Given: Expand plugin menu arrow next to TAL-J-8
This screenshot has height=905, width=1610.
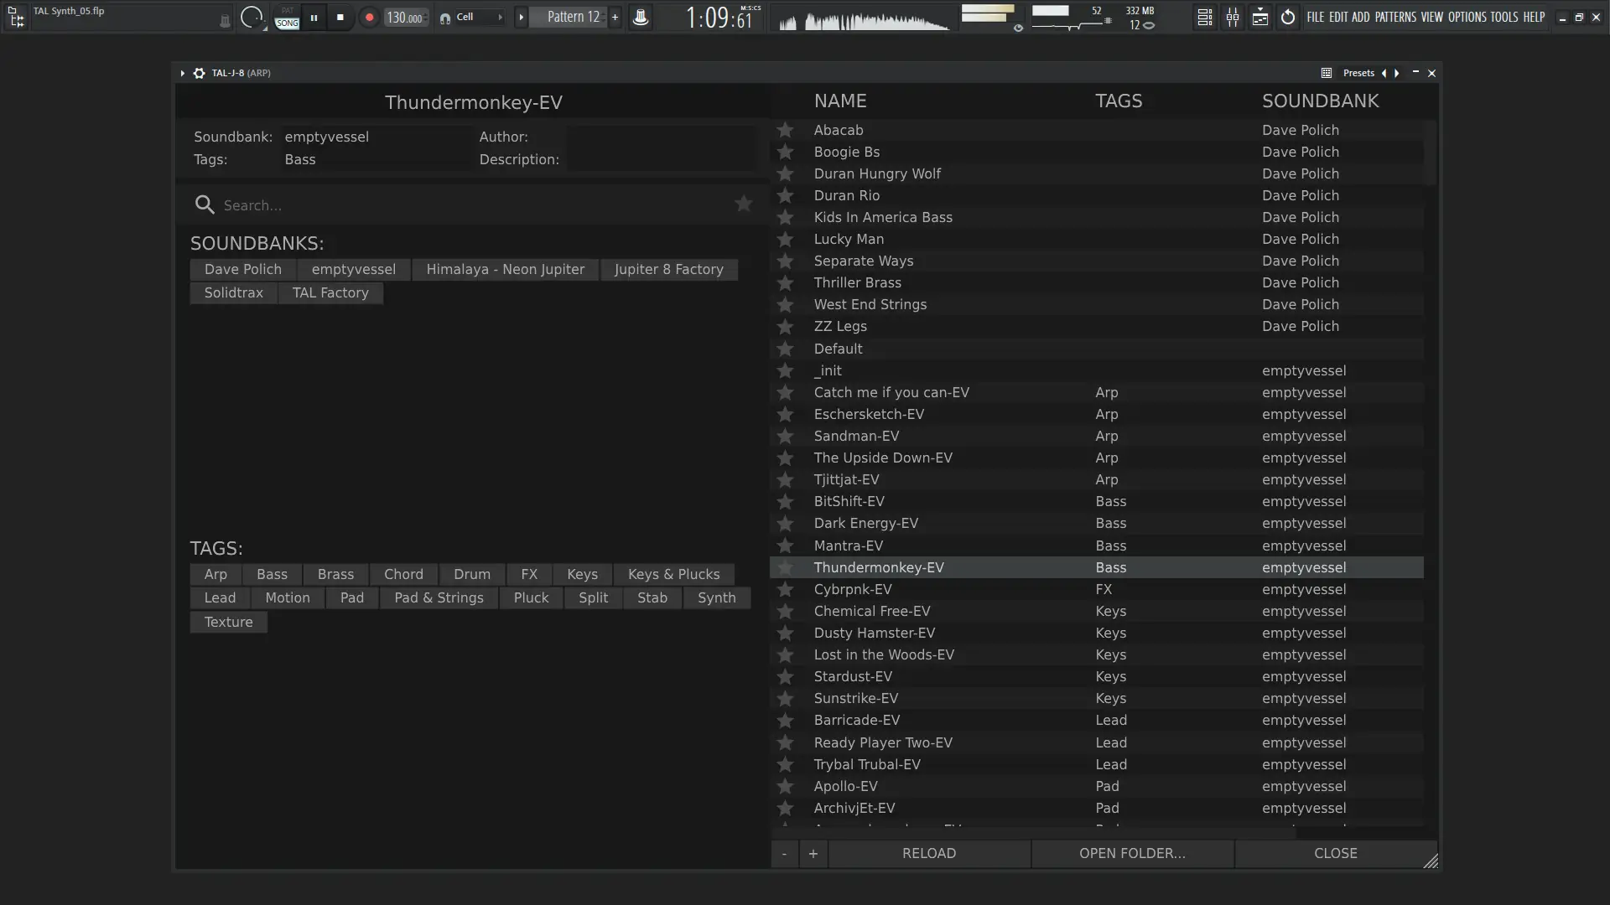Looking at the screenshot, I should pyautogui.click(x=182, y=73).
